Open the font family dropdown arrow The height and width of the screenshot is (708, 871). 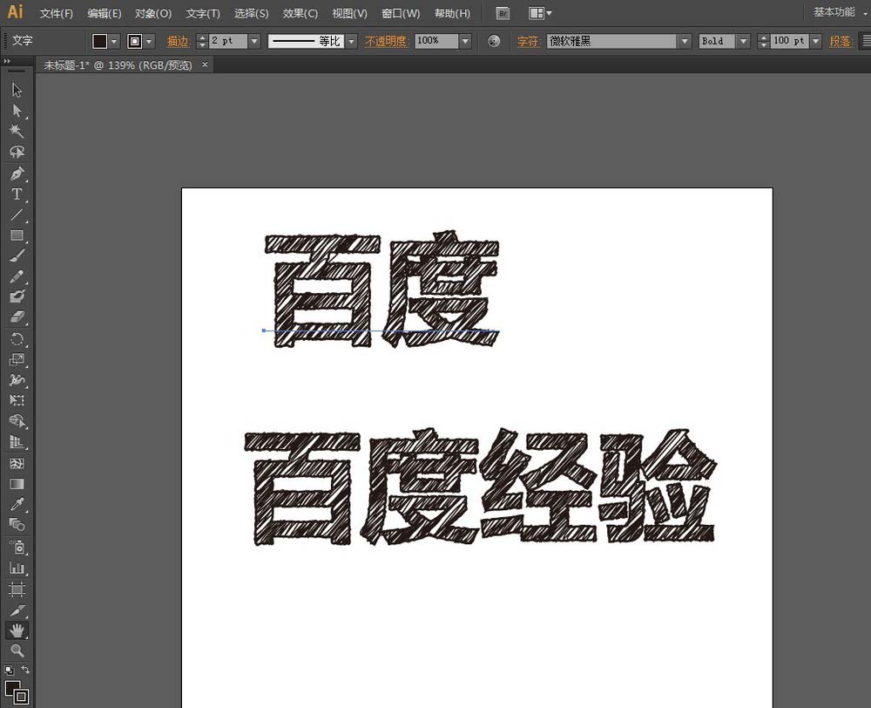tap(685, 41)
